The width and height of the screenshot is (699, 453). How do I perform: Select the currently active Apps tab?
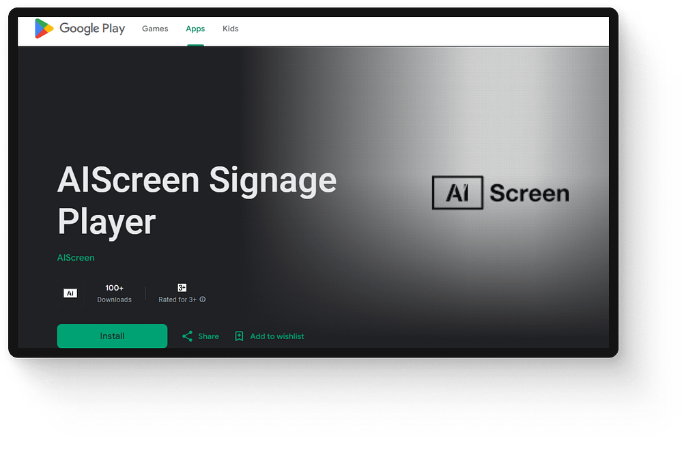[x=195, y=29]
